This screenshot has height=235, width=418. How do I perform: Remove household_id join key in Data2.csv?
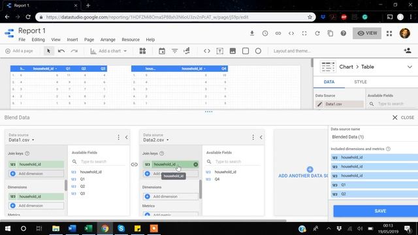pos(196,164)
